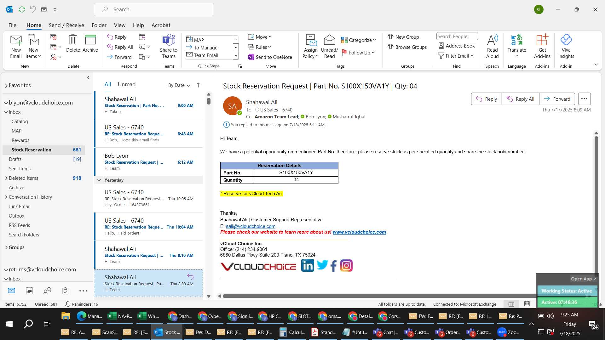Image resolution: width=605 pixels, height=340 pixels.
Task: Collapse the folder pane
Action: (x=88, y=77)
